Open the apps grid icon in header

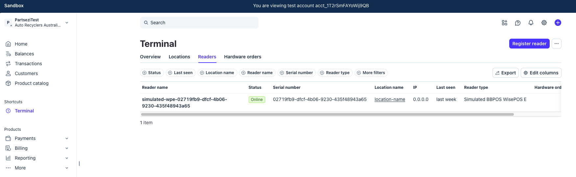pyautogui.click(x=504, y=23)
